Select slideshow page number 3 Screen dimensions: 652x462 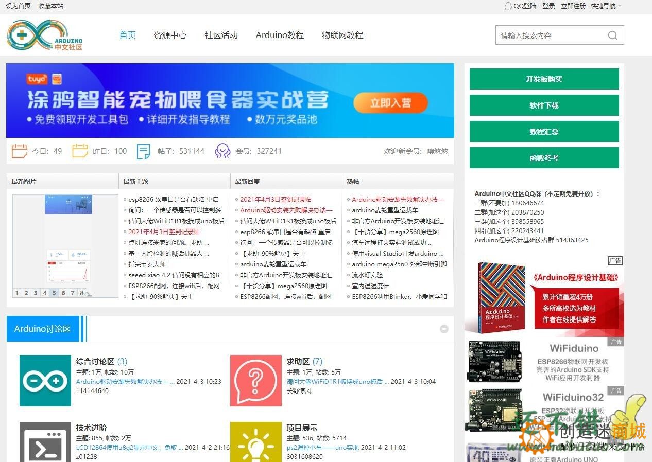coord(36,293)
